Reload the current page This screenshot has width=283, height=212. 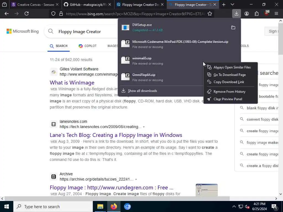pos(27,14)
